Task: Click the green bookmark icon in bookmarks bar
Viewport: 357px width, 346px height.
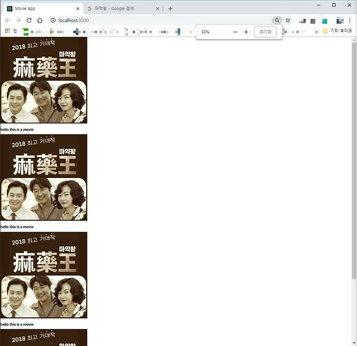Action: [x=26, y=32]
